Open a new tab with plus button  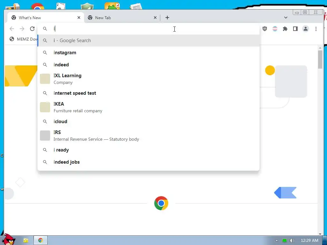pyautogui.click(x=167, y=18)
